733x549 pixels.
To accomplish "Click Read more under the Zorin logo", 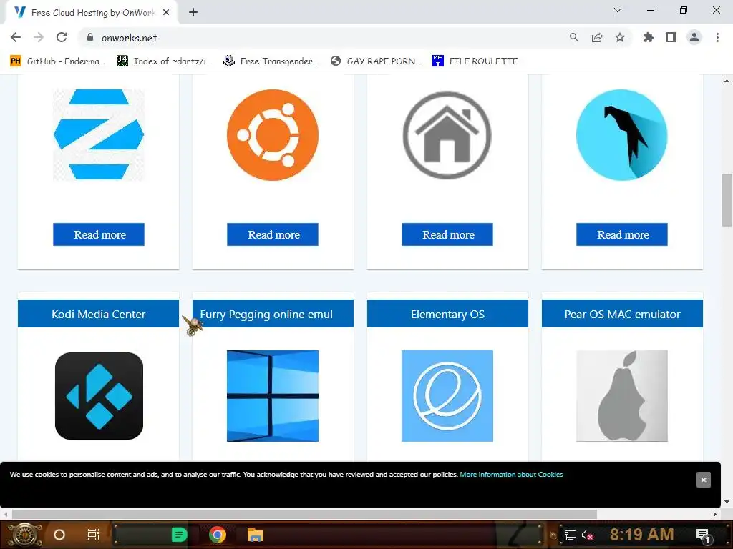I will [99, 234].
